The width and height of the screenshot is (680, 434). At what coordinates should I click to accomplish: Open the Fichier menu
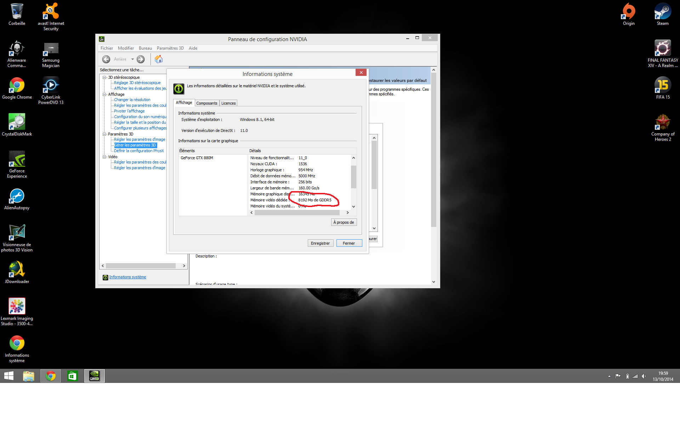107,48
